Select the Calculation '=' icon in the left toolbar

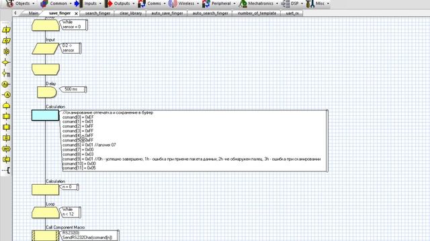click(6, 138)
